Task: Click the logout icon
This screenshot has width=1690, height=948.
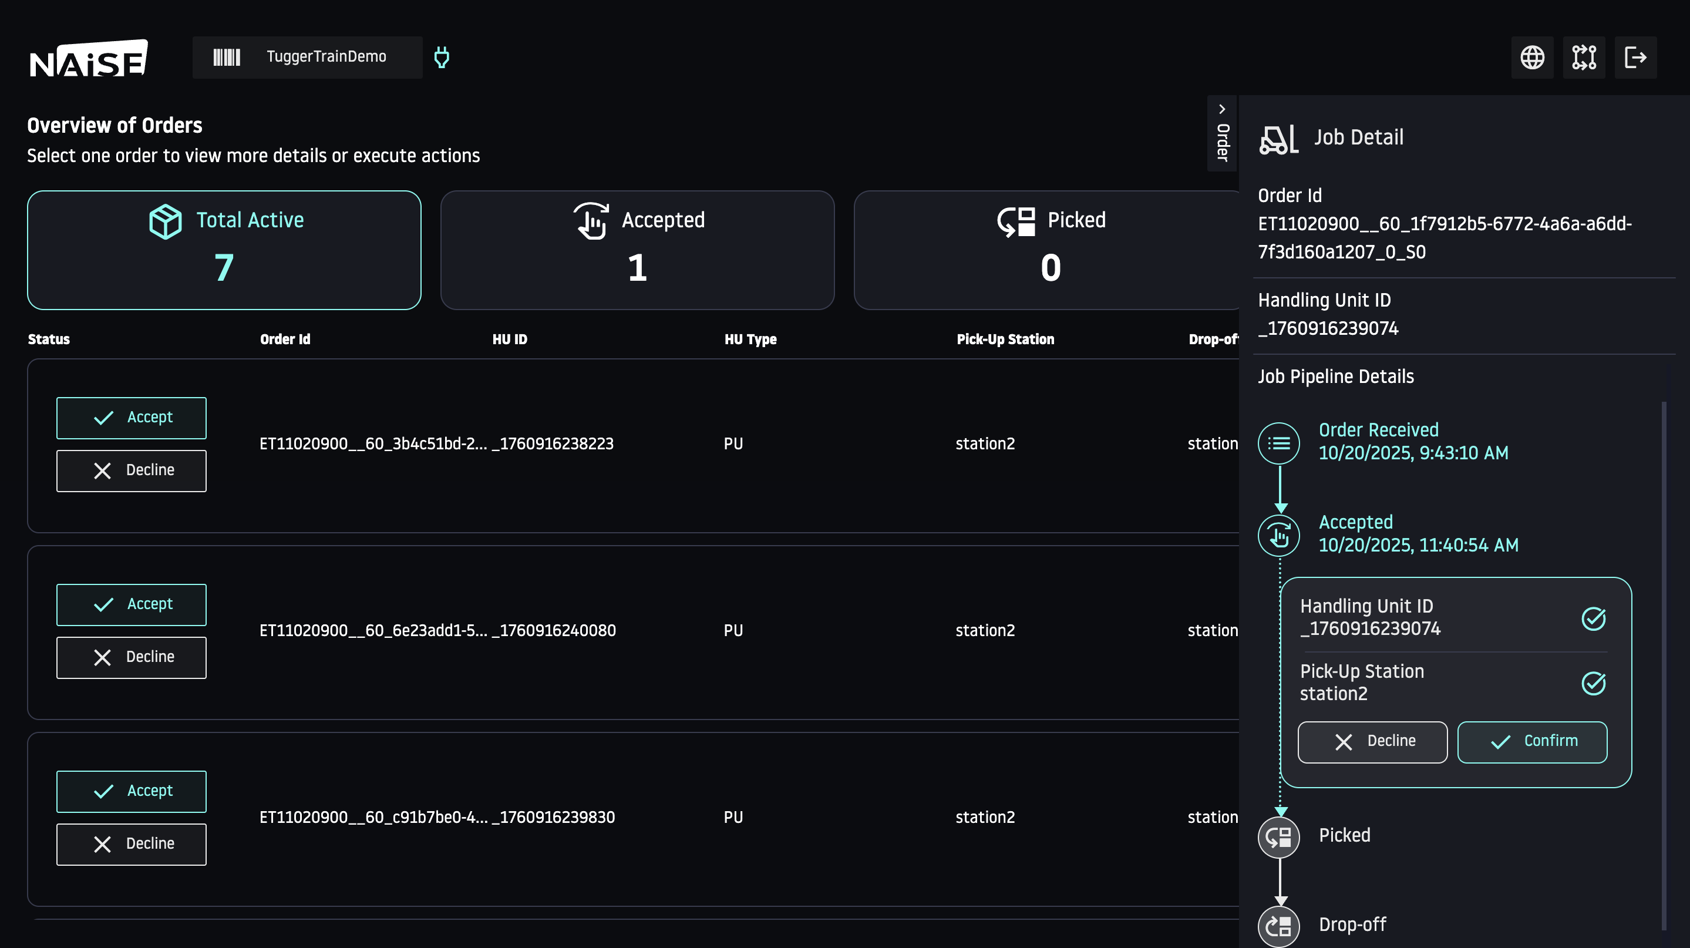Action: point(1635,58)
